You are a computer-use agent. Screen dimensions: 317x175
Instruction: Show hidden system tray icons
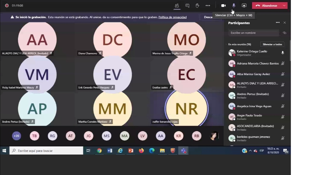[250, 151]
